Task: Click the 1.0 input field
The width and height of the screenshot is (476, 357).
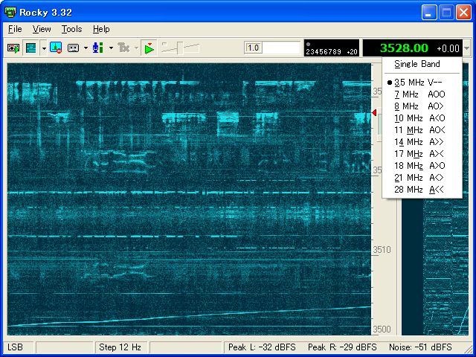Action: pos(272,48)
